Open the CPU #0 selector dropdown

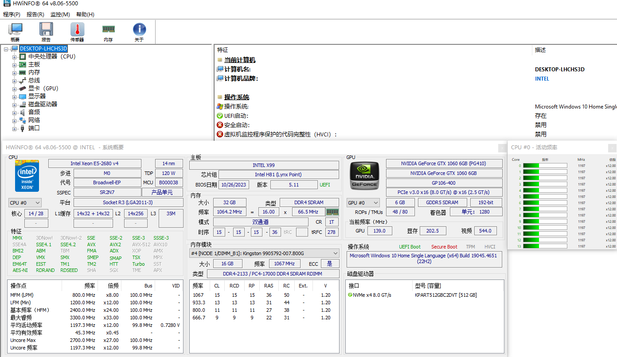point(25,202)
